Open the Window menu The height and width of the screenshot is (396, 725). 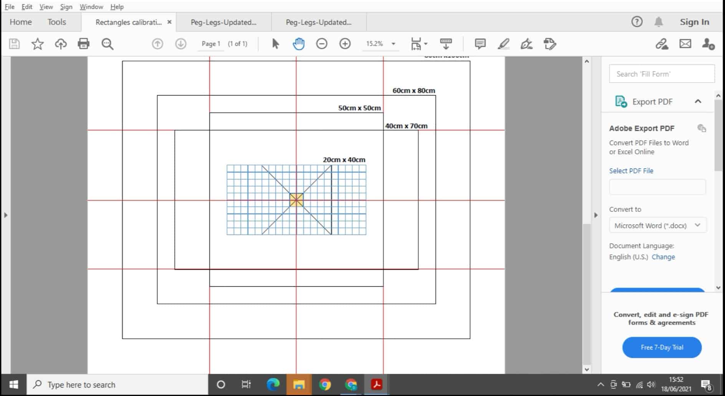[x=91, y=7]
